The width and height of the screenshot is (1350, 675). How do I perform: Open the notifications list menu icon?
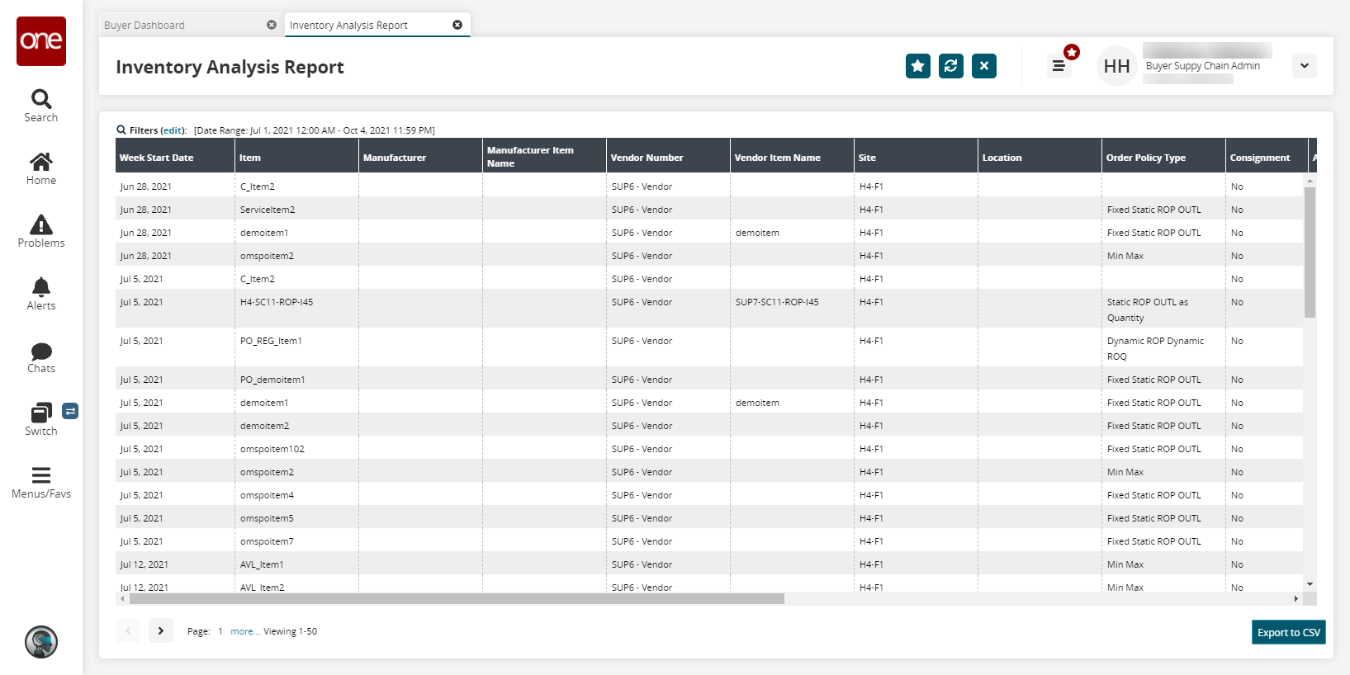pyautogui.click(x=1059, y=66)
